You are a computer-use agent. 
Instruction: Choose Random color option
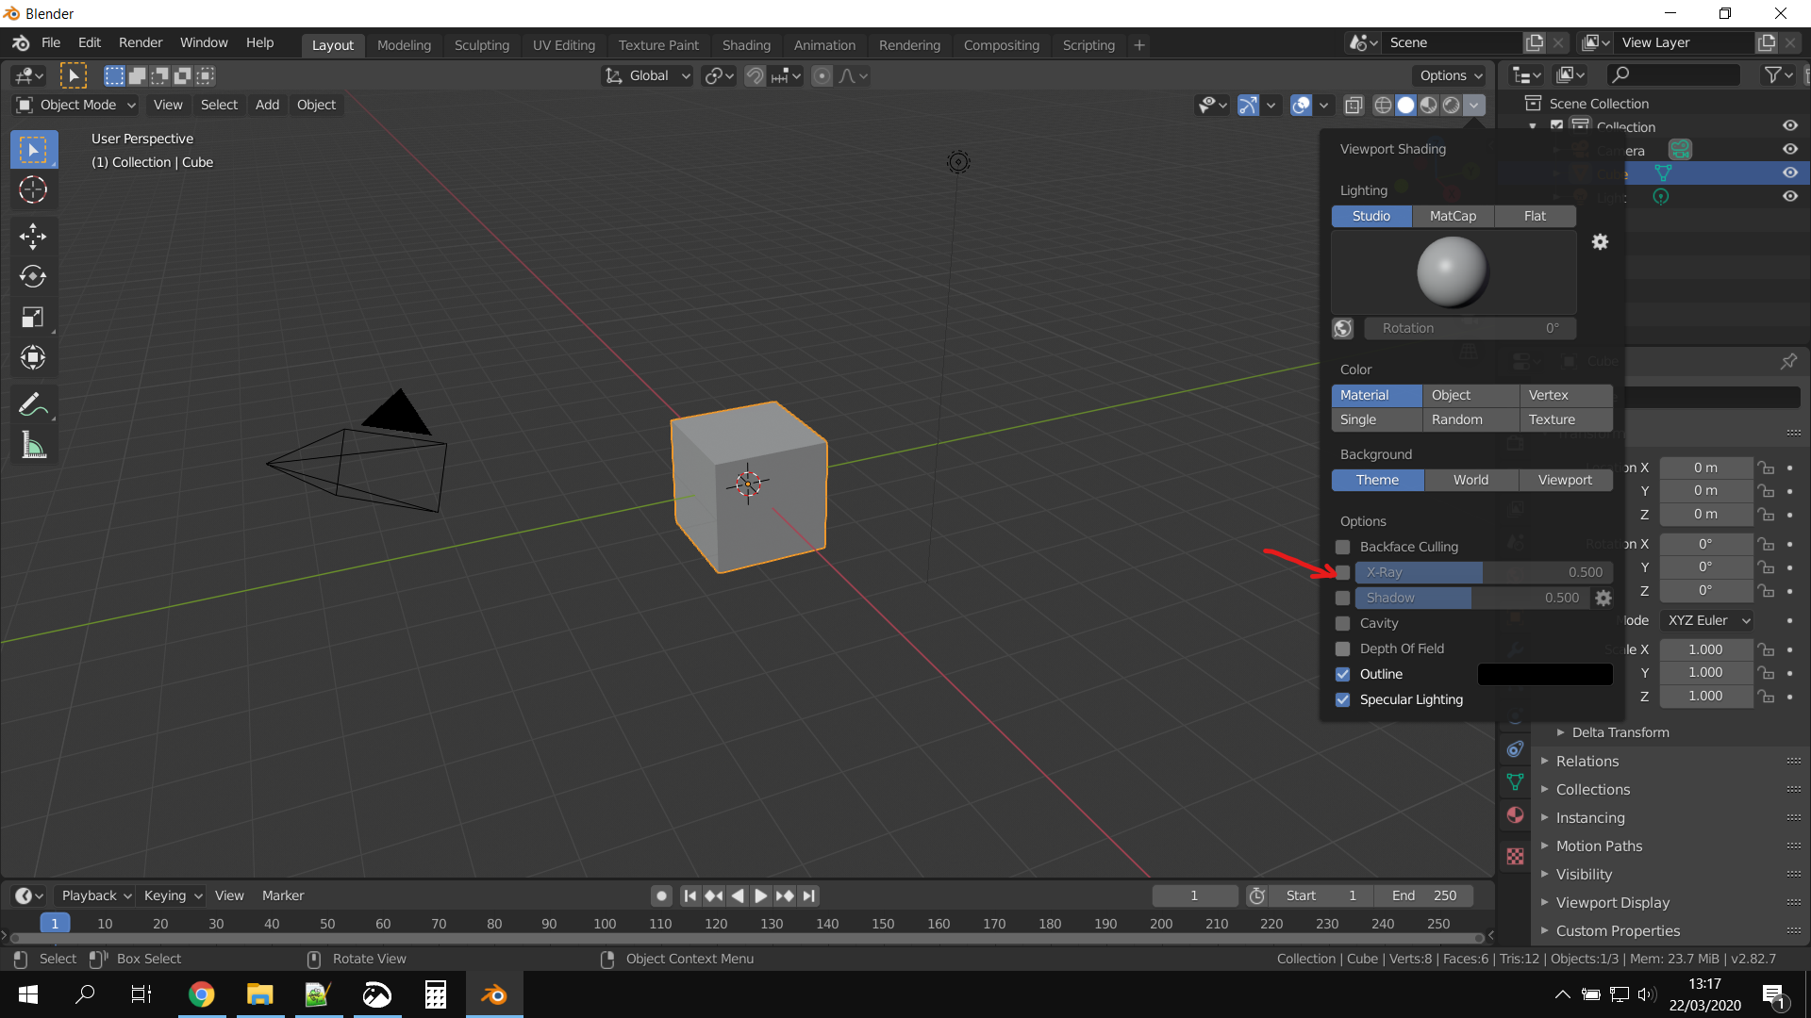(1457, 419)
